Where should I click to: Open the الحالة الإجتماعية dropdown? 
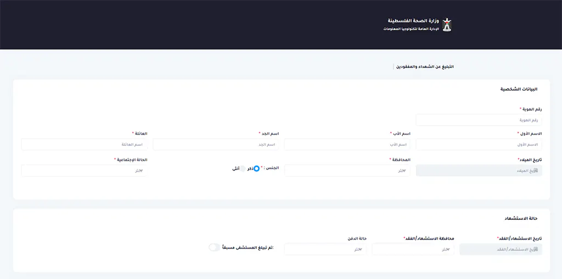[x=84, y=170]
